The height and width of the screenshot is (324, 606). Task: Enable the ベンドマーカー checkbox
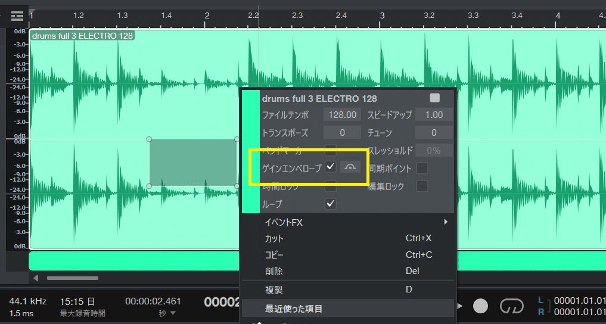point(331,149)
